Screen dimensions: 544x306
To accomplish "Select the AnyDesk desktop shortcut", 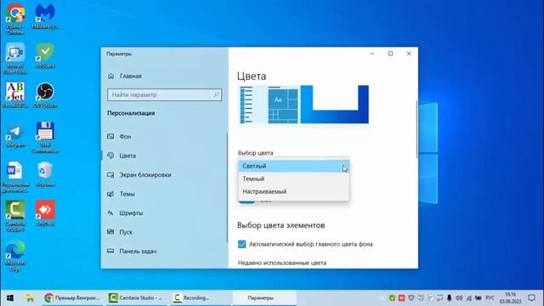I will [x=45, y=213].
